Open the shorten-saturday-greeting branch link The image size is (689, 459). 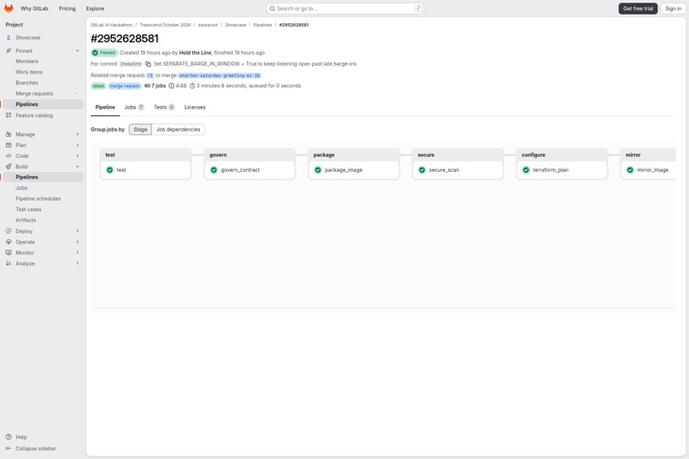(x=220, y=75)
